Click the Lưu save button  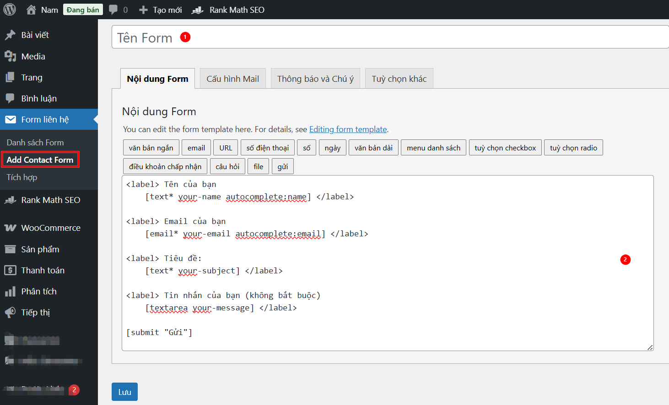tap(124, 392)
